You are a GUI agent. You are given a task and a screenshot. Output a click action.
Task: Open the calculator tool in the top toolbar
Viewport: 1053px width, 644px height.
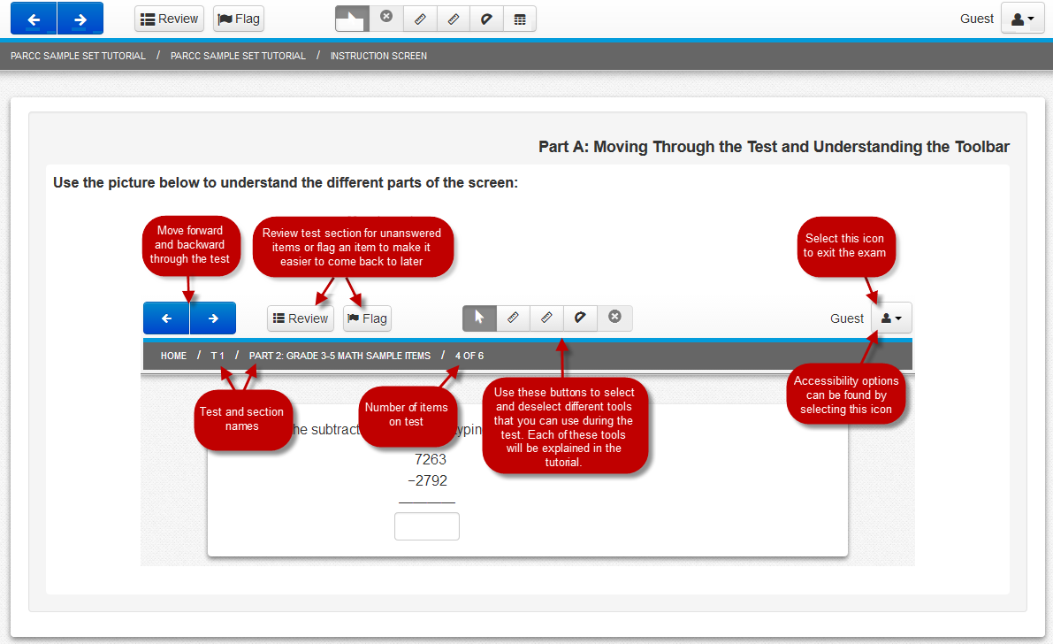[x=520, y=19]
